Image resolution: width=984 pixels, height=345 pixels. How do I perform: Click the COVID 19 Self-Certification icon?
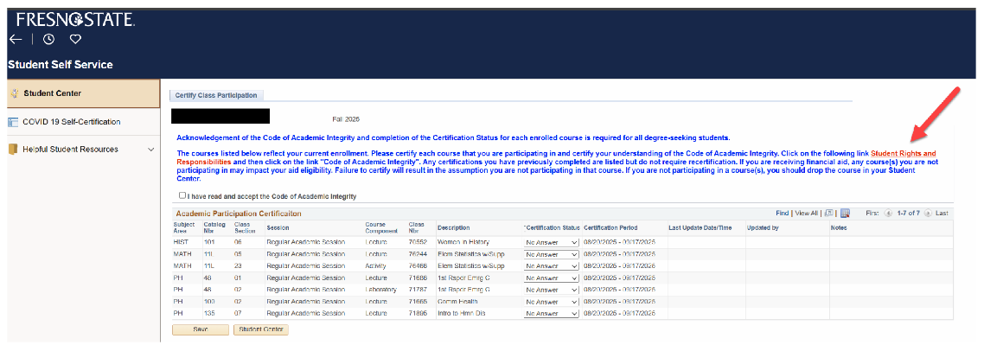(x=13, y=122)
